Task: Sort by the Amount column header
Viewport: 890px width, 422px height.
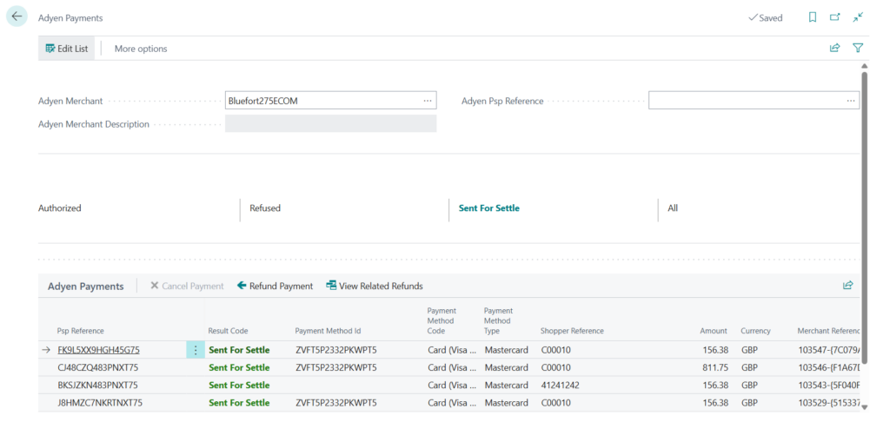Action: tap(714, 331)
